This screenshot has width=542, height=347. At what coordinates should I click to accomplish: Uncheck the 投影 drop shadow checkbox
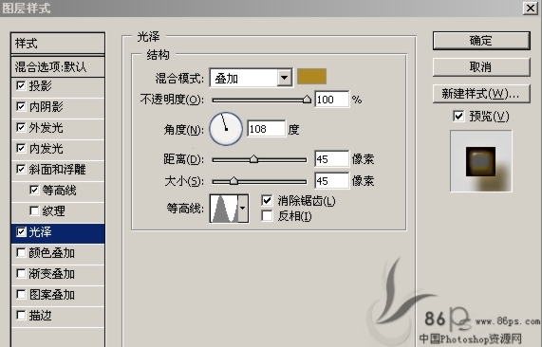(x=21, y=85)
